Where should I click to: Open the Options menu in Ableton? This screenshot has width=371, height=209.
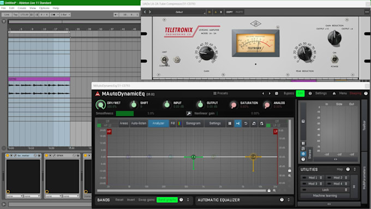pyautogui.click(x=44, y=8)
